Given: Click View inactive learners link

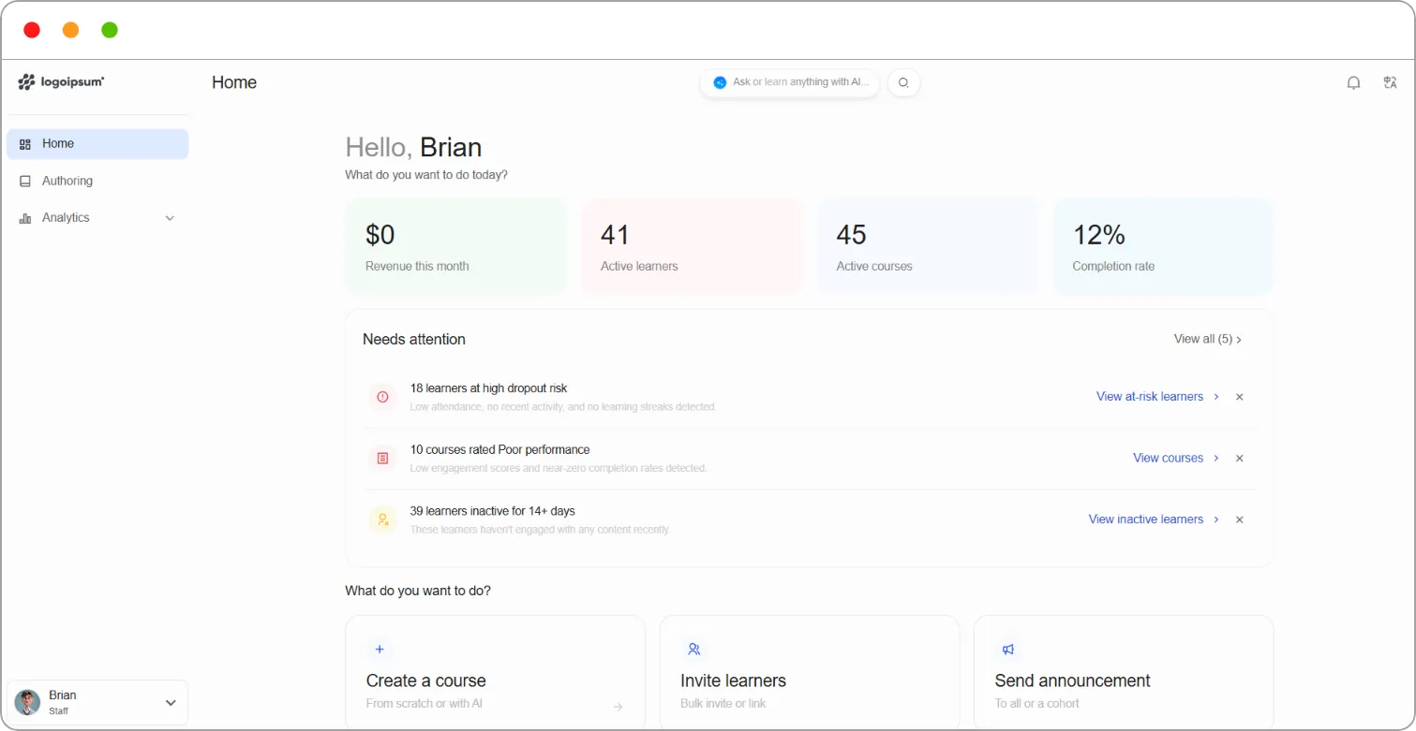Looking at the screenshot, I should tap(1154, 519).
